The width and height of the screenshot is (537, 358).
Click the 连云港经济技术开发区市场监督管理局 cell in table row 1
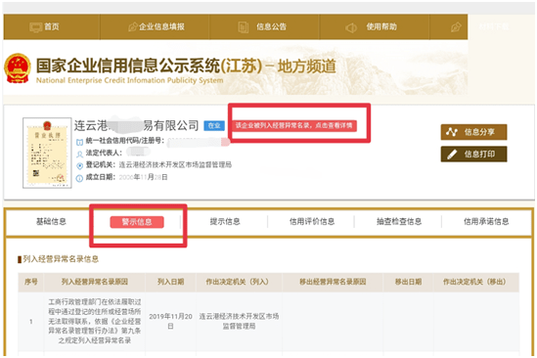tap(239, 322)
